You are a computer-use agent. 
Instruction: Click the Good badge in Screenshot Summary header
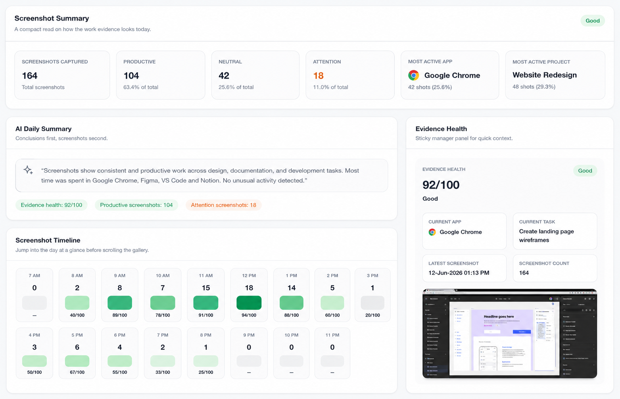coord(593,21)
